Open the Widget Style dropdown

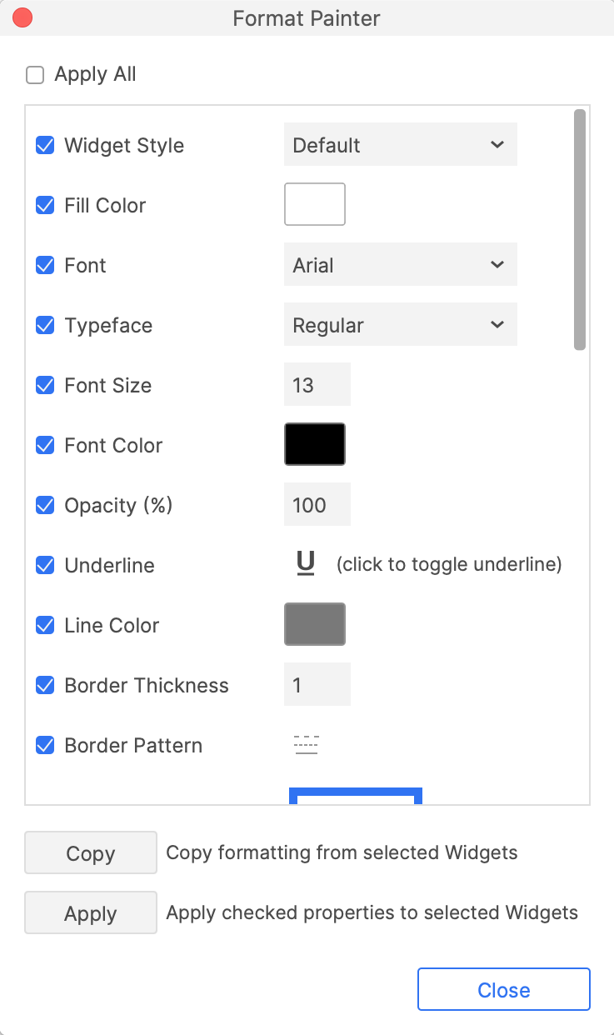[400, 144]
